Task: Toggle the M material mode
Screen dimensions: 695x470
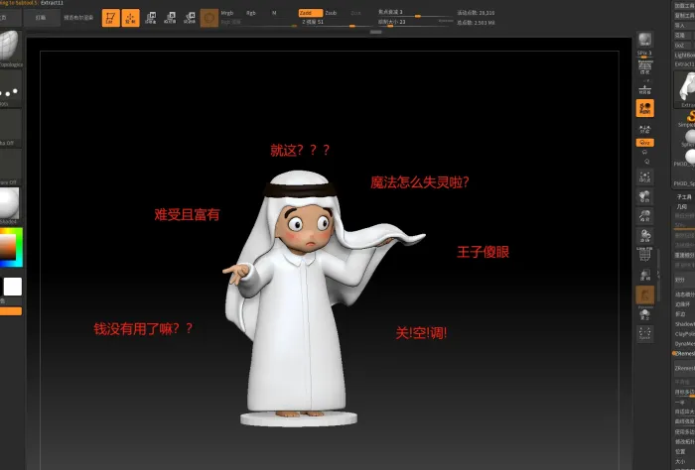Action: coord(274,13)
